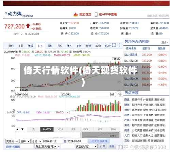The height and width of the screenshot is (154, 170).
Task: Select the RSI indicator
Action: (x=73, y=129)
